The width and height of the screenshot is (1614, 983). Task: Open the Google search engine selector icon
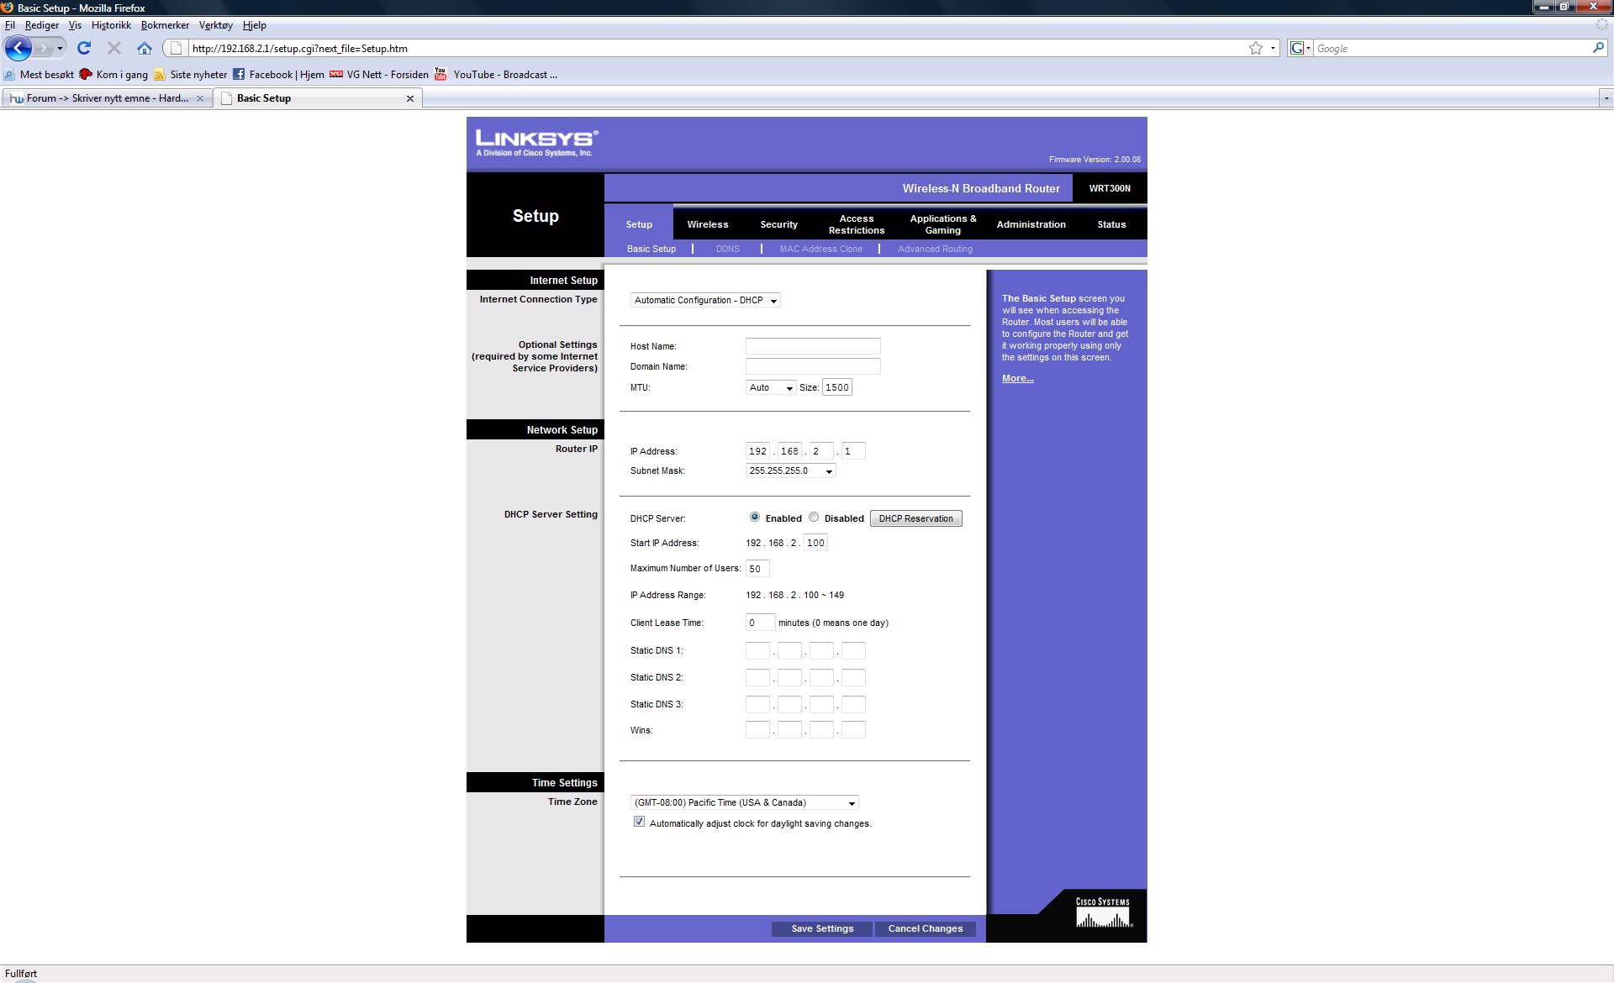1300,48
